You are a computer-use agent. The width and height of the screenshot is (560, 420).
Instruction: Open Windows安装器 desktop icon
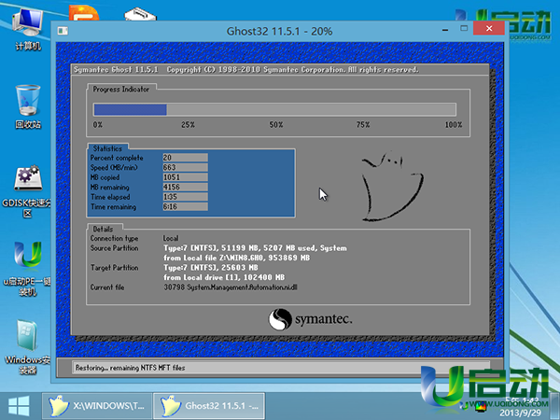pyautogui.click(x=27, y=346)
